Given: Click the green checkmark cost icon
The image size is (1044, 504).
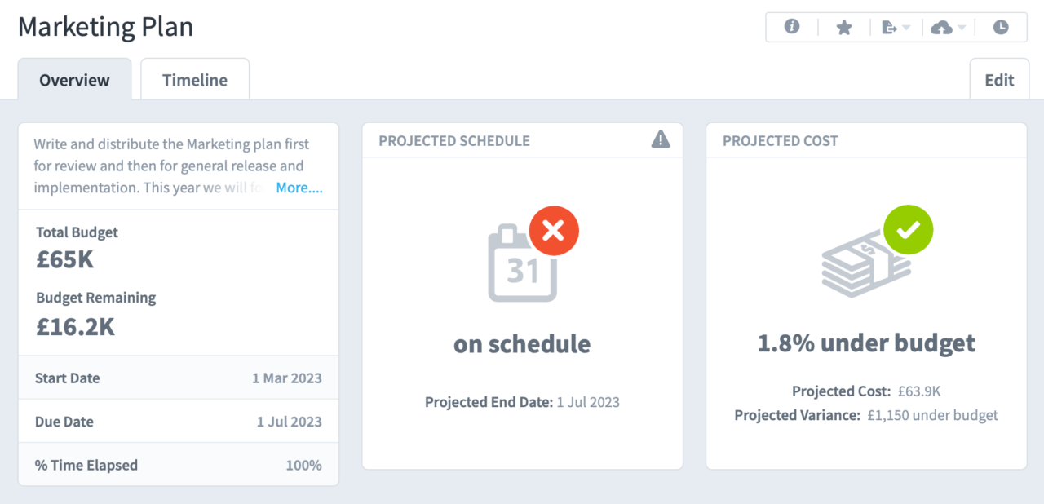Looking at the screenshot, I should 908,229.
